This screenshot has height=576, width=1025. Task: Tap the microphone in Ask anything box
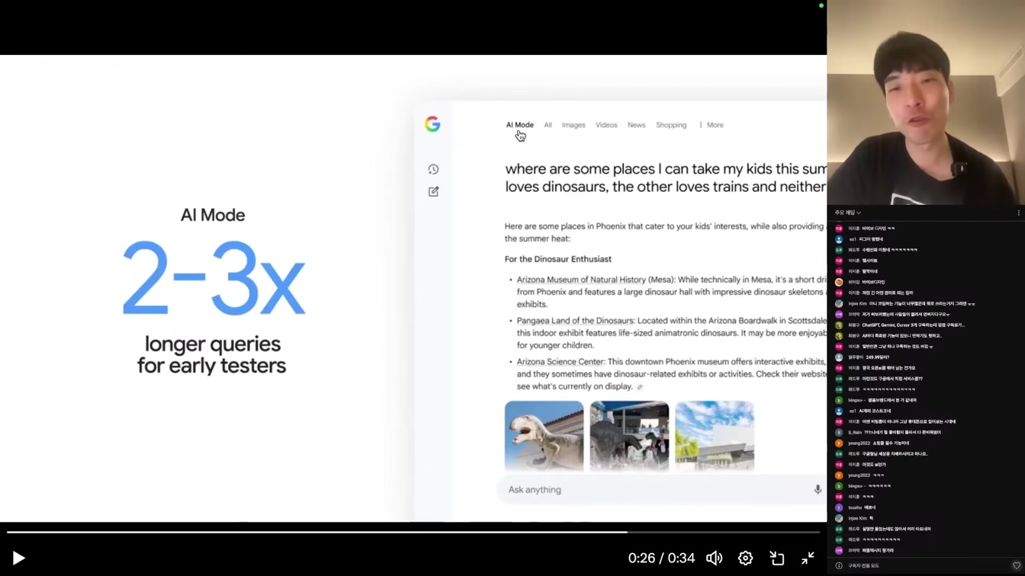pos(818,490)
